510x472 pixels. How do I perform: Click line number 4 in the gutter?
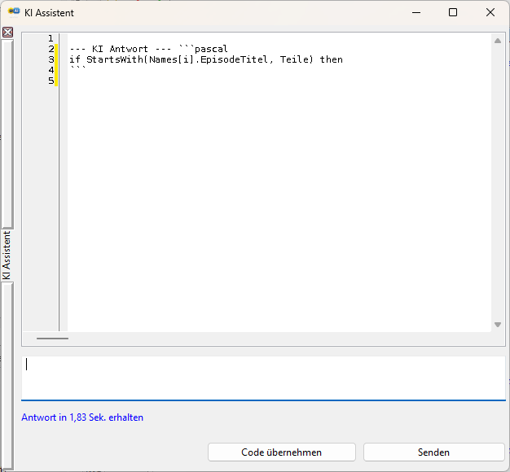[x=51, y=70]
